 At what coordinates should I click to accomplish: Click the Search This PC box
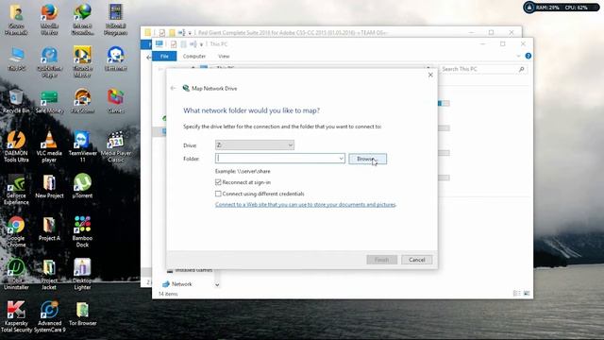click(x=483, y=69)
